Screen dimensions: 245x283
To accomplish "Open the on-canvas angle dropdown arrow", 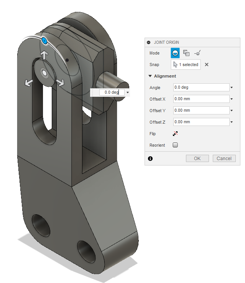I will (128, 93).
